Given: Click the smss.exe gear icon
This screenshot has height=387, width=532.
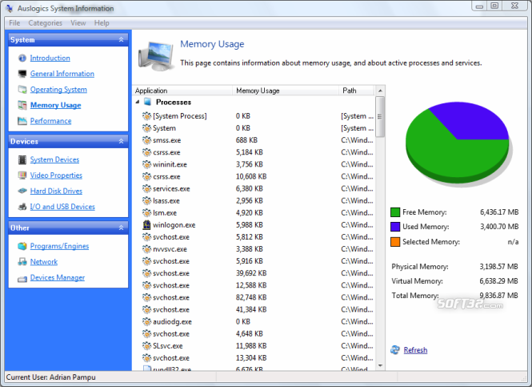Looking at the screenshot, I should coord(146,140).
